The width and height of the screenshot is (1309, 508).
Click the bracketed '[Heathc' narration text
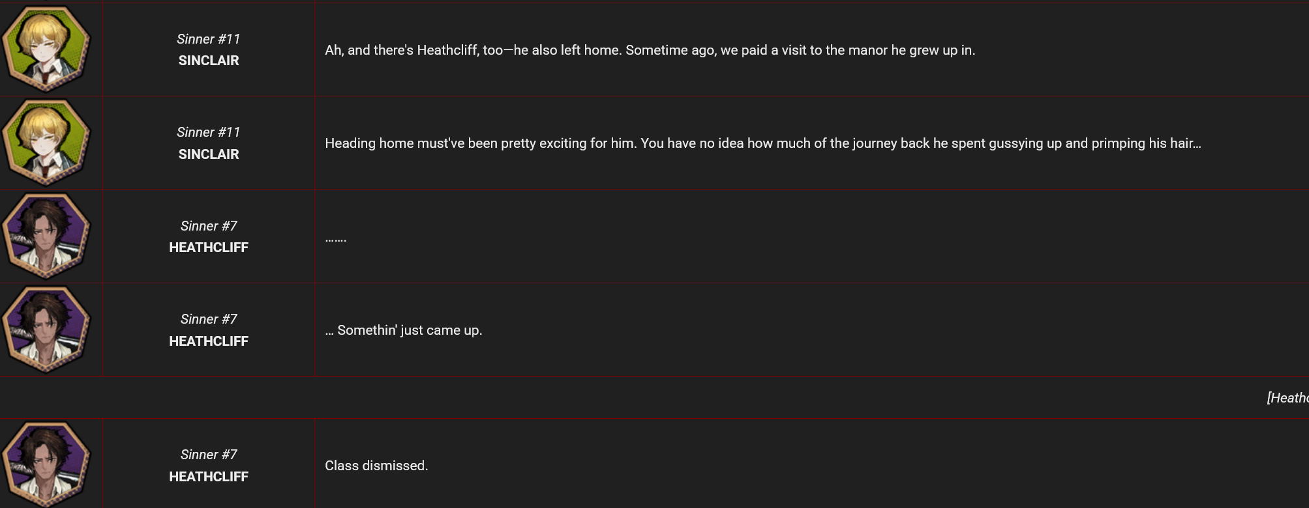[1287, 398]
